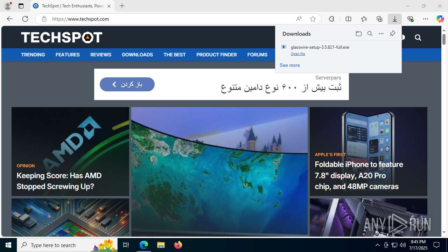Open More options in Downloads panel
The width and height of the screenshot is (448, 252).
(381, 34)
